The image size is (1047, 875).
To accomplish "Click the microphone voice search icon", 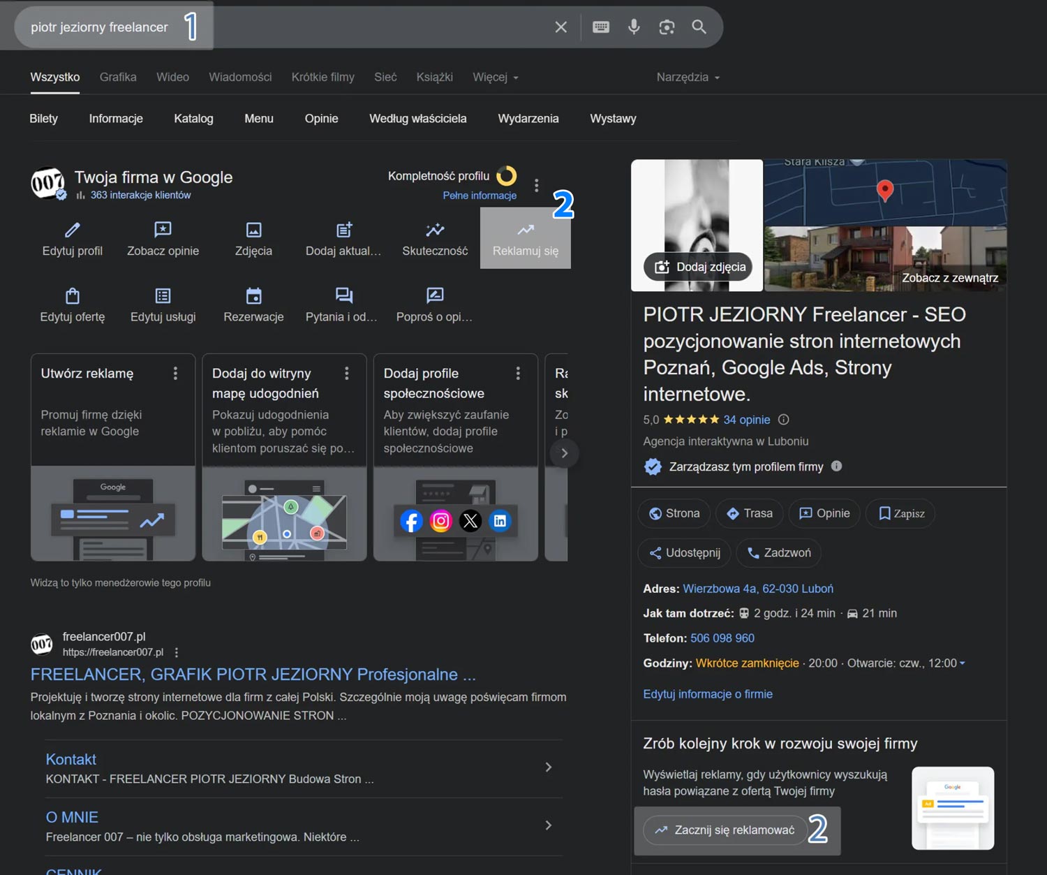I will click(x=634, y=27).
